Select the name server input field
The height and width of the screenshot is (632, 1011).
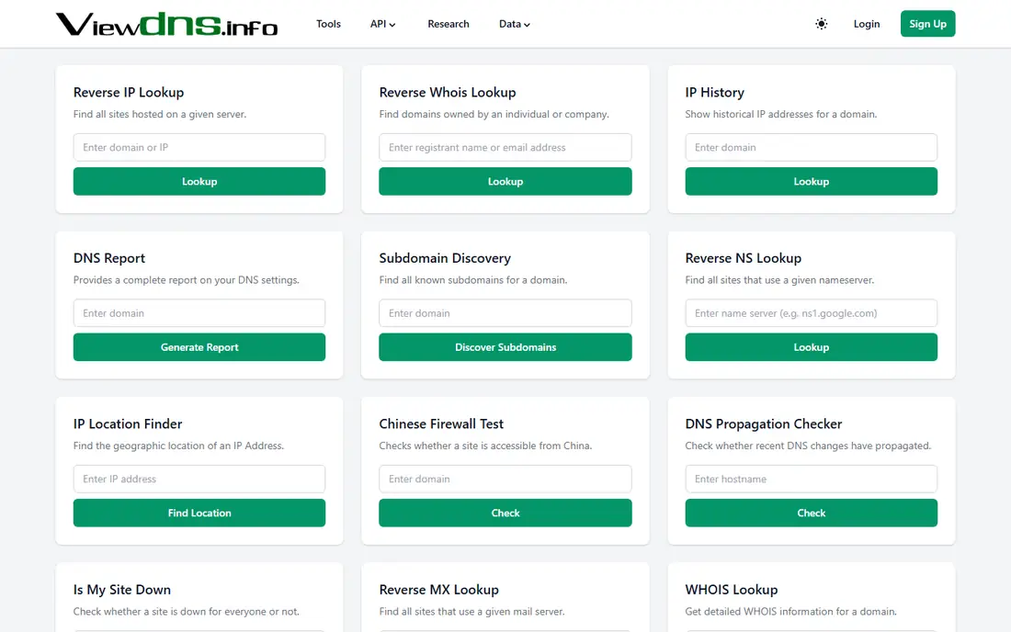tap(812, 313)
